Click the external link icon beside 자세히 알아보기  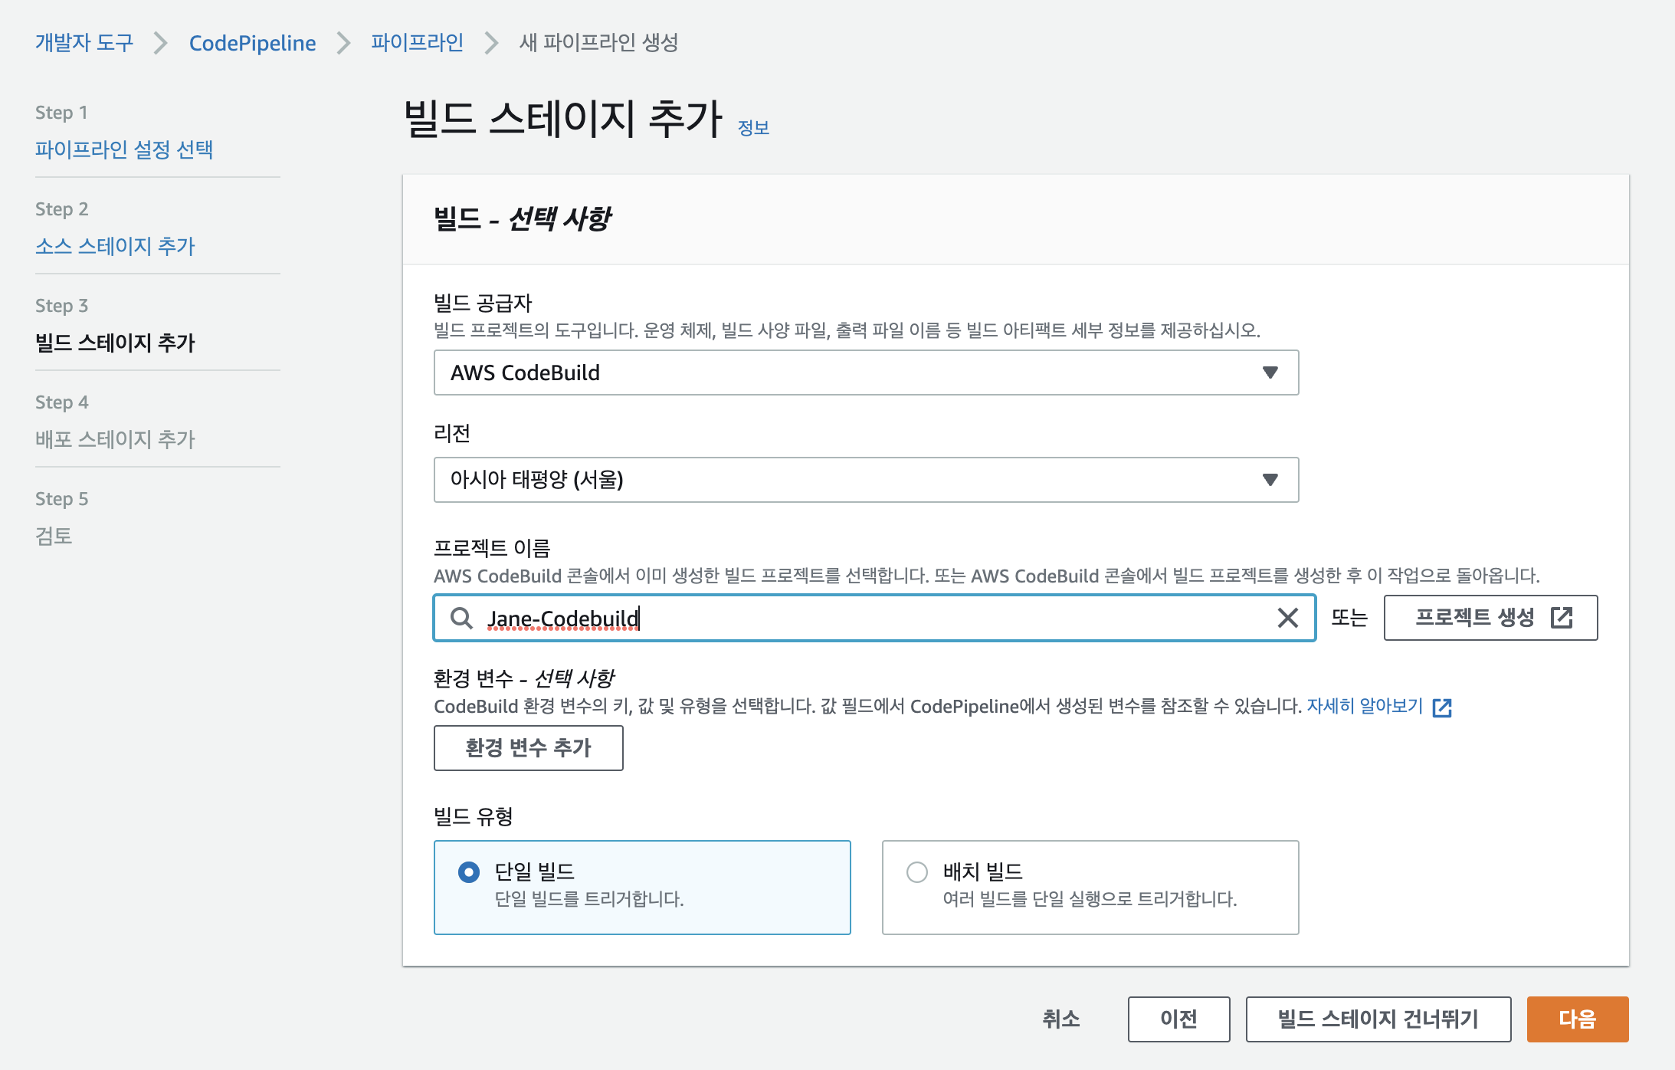point(1442,707)
